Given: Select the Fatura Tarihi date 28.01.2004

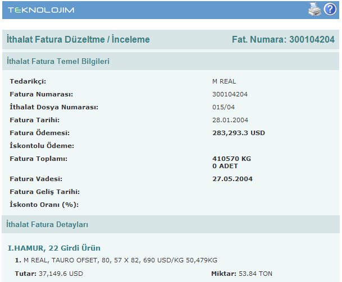Looking at the screenshot, I should coord(230,120).
